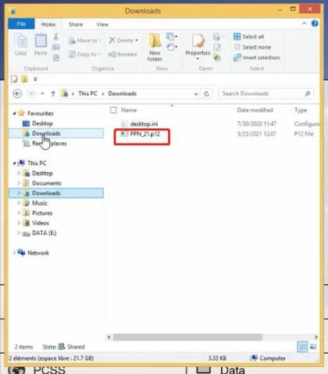Open the Help question mark icon
The height and width of the screenshot is (374, 328).
tap(314, 24)
